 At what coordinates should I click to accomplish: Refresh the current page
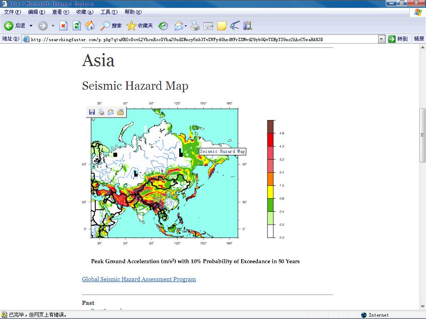(77, 26)
